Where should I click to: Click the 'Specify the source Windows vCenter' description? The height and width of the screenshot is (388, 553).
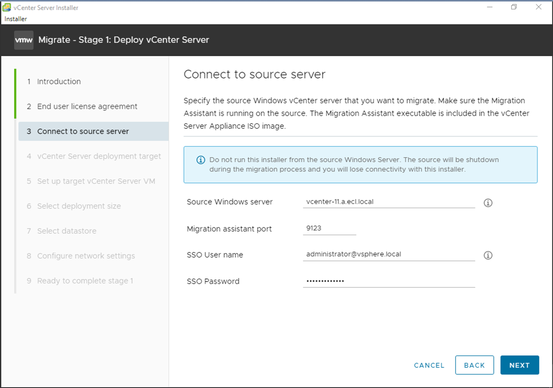(356, 113)
